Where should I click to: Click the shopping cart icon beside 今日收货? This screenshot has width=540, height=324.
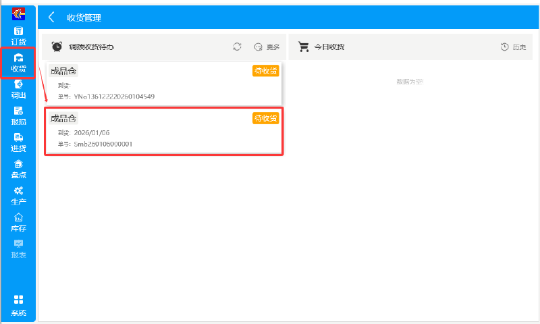pyautogui.click(x=303, y=47)
